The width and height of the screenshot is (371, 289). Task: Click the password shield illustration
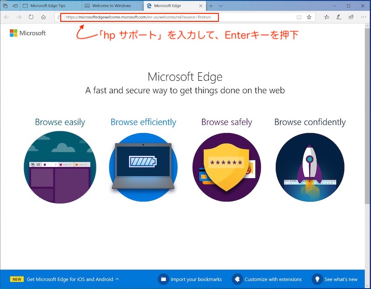click(x=227, y=167)
